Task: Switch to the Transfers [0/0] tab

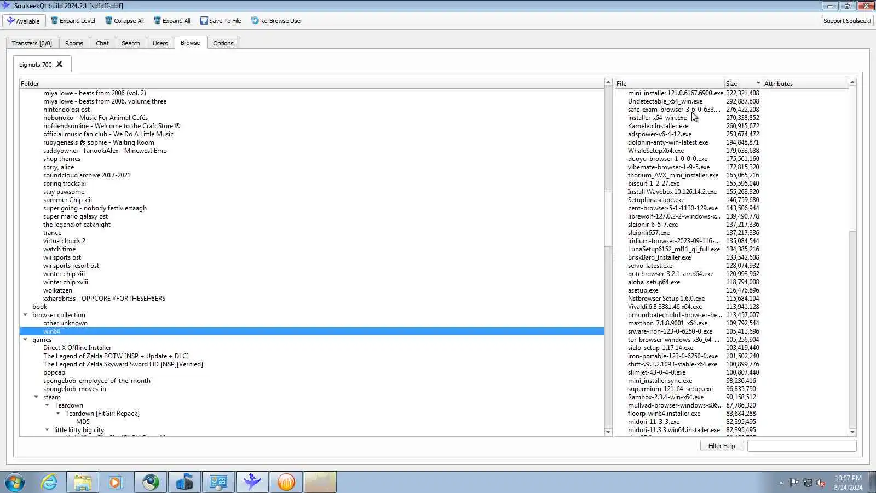Action: coord(32,43)
